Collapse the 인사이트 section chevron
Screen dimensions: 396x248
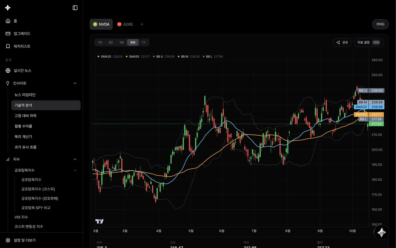tap(75, 83)
